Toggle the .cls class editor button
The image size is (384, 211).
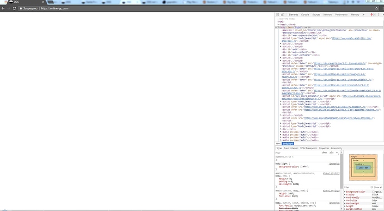click(x=331, y=153)
